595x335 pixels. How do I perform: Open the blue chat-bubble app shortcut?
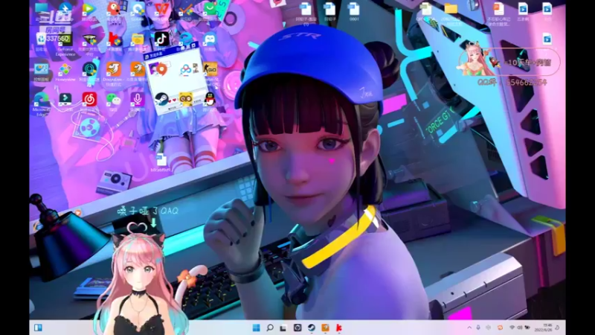pos(210,39)
